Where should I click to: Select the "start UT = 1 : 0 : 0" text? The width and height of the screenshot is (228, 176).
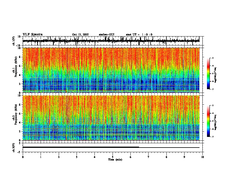point(139,35)
